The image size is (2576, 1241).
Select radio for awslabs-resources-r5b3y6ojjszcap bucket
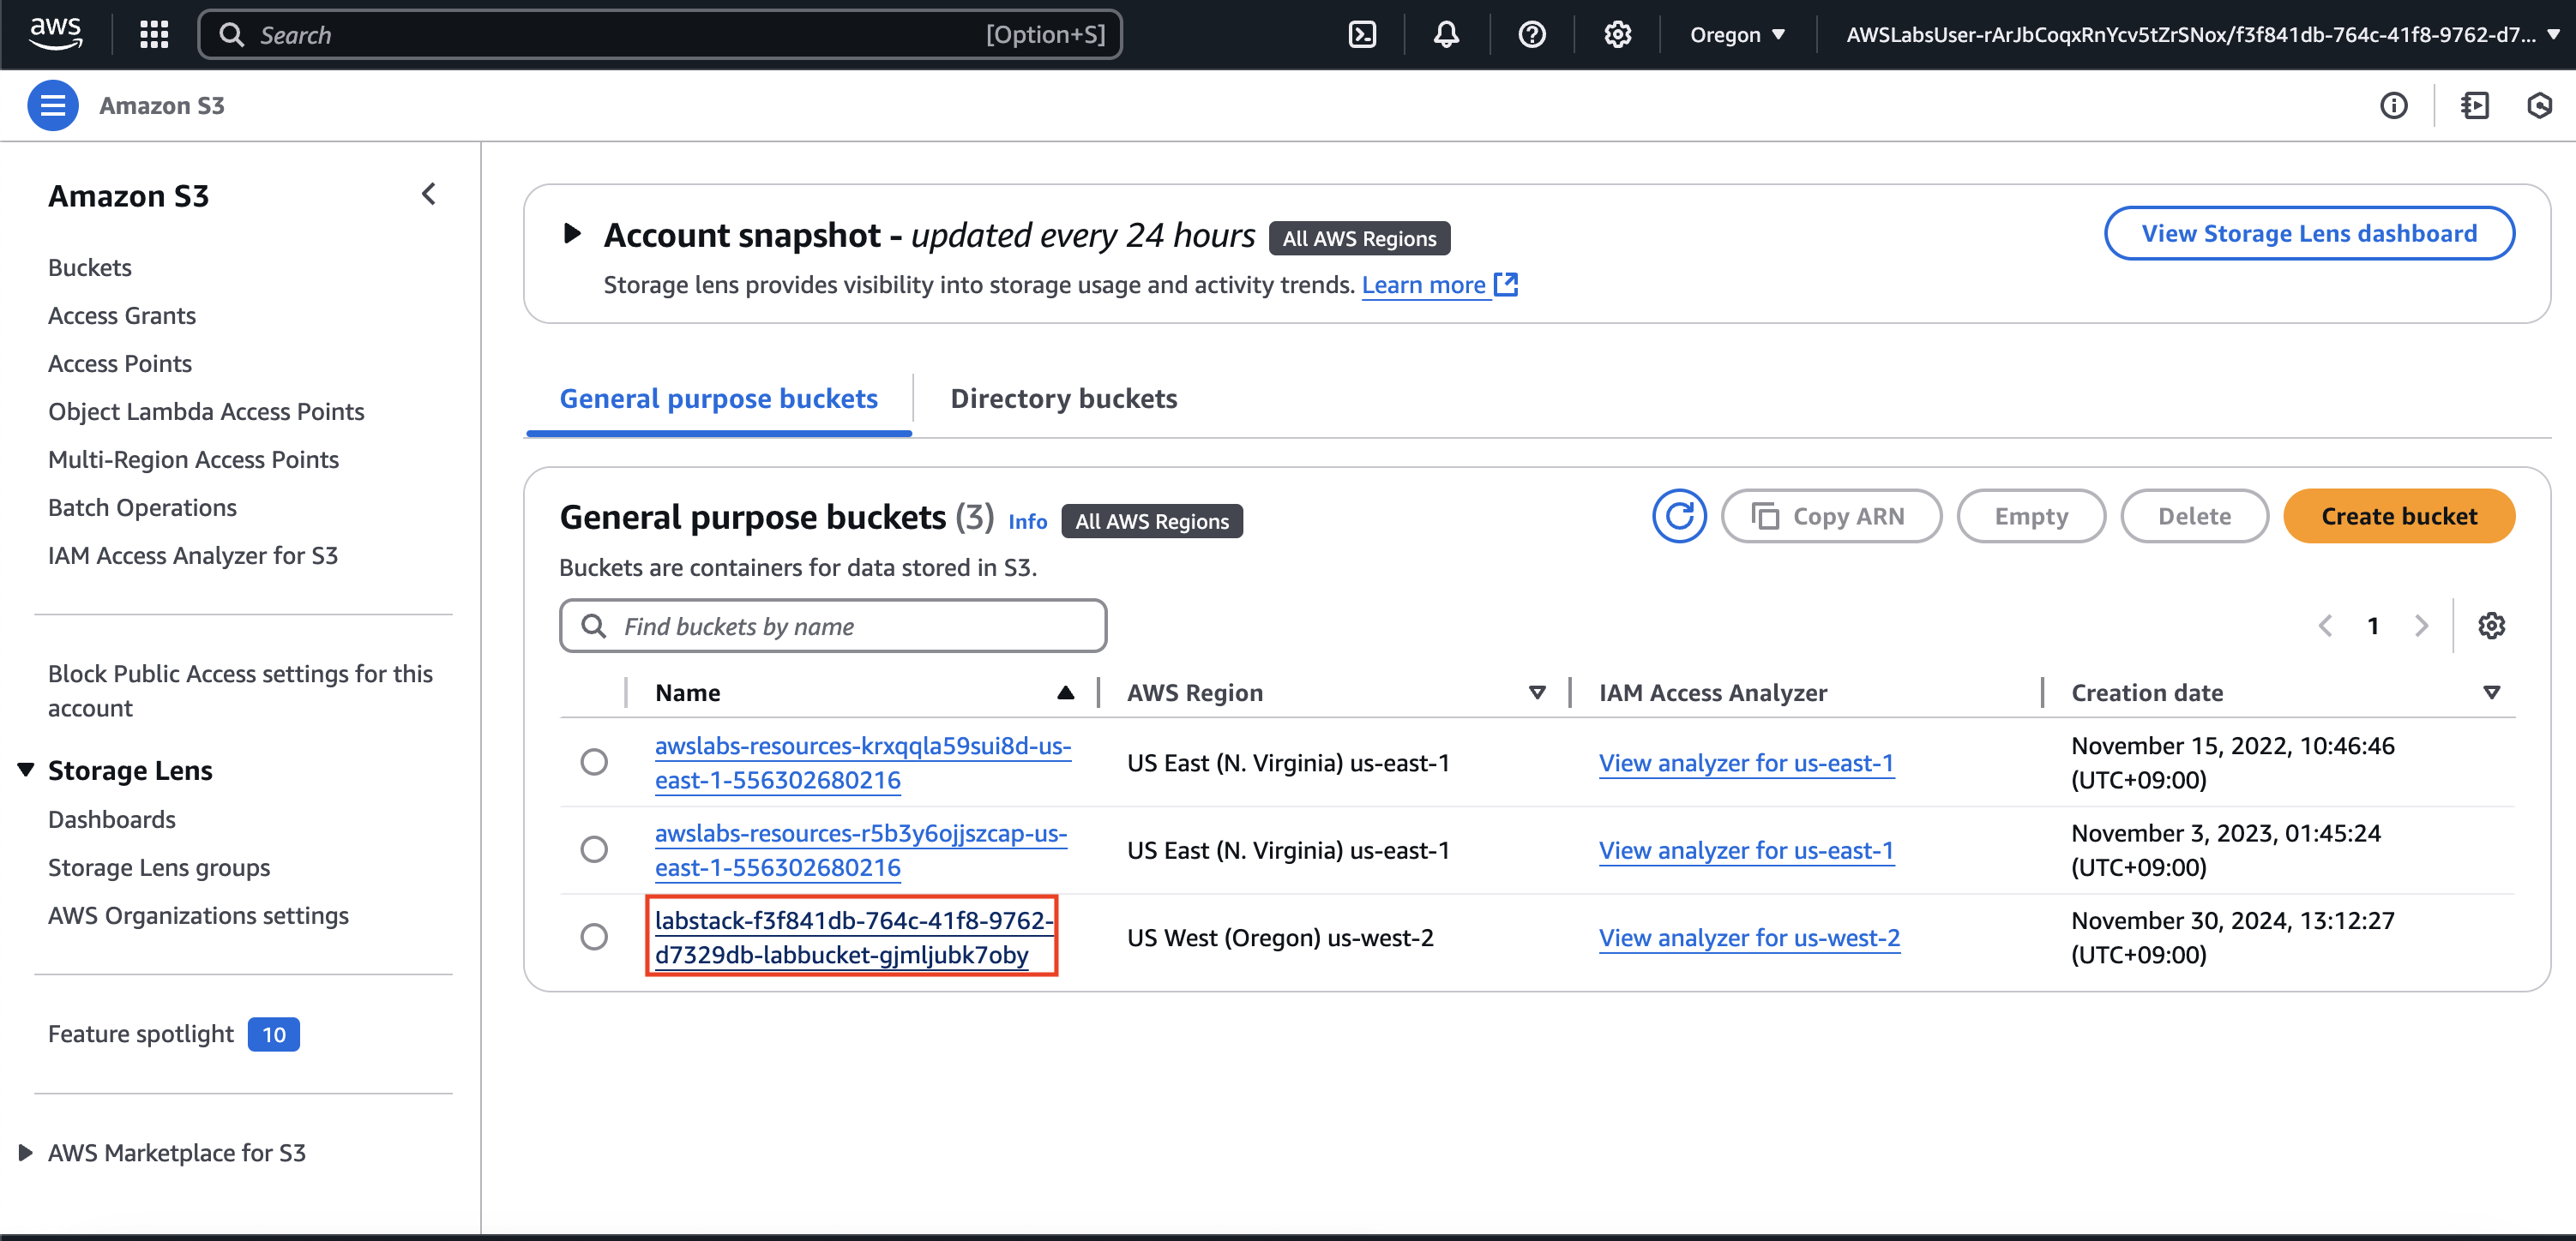click(x=594, y=850)
